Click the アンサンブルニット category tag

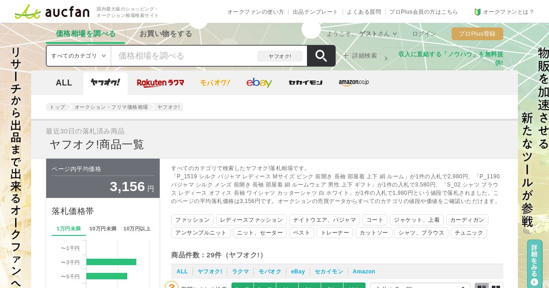201,233
